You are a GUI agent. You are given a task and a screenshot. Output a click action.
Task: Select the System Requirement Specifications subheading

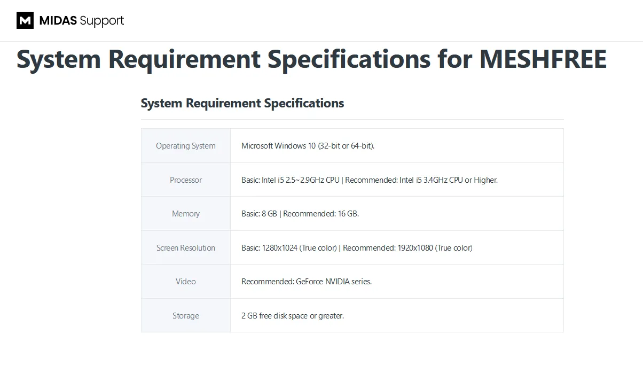242,103
